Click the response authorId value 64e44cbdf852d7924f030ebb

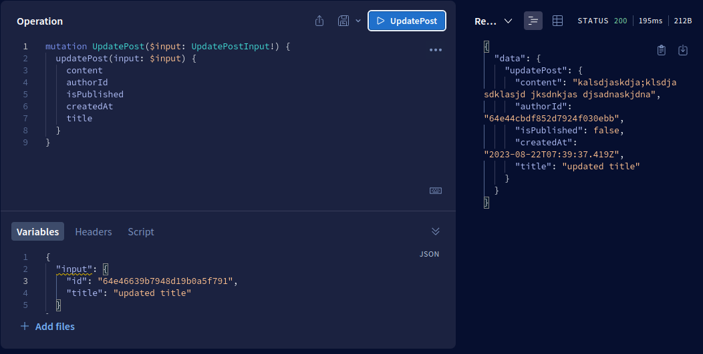tap(551, 119)
